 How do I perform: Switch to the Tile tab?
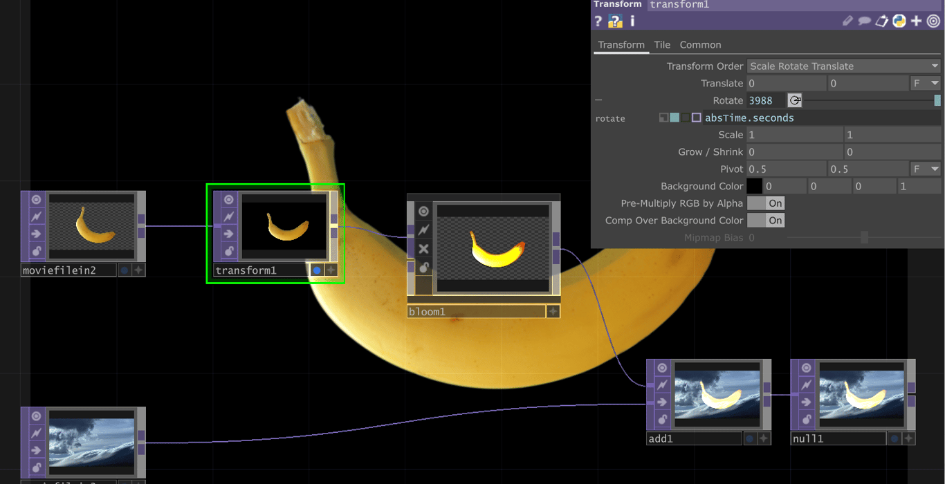[662, 45]
